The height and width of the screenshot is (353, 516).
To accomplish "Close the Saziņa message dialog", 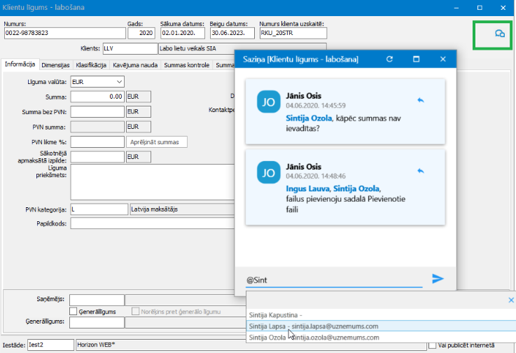I will [x=442, y=60].
